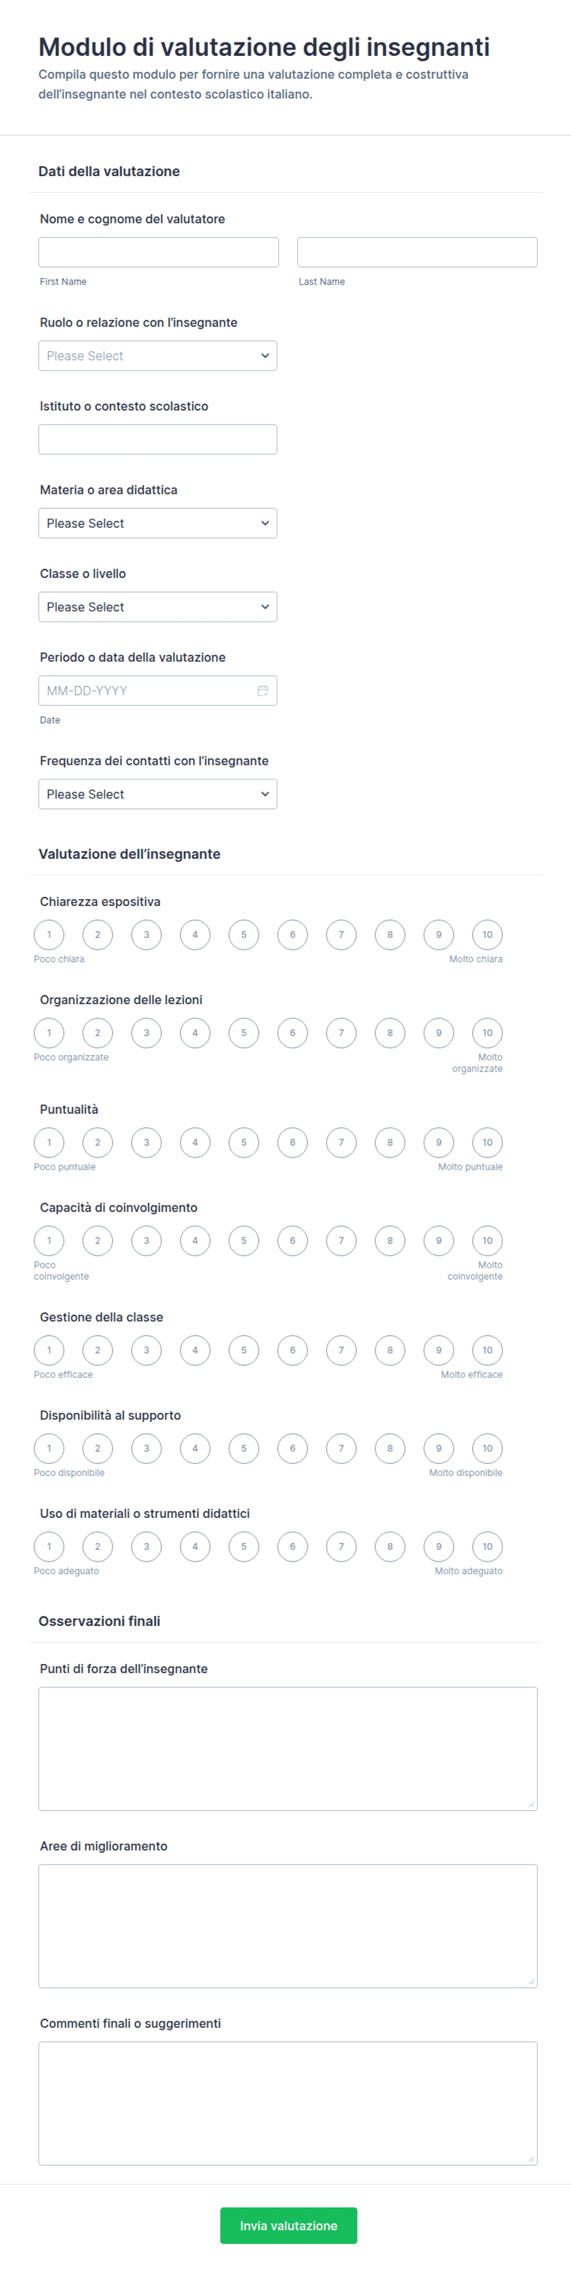Click the Last Name input field
The image size is (571, 2274).
[418, 252]
